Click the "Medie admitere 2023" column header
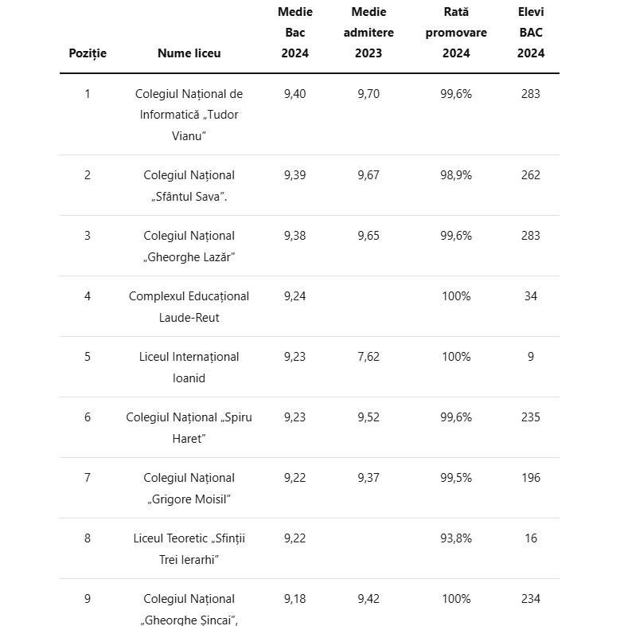The image size is (624, 626). coord(369,33)
